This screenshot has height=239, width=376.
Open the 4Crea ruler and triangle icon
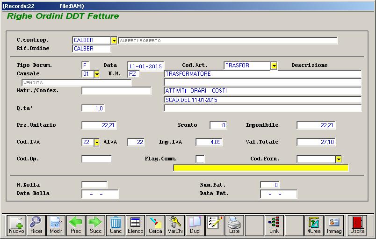tap(314, 225)
